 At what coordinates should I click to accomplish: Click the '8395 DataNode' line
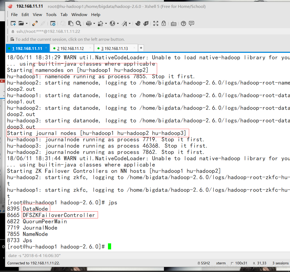click(x=27, y=209)
